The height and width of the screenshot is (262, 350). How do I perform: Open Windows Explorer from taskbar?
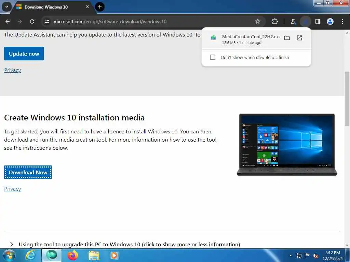[x=94, y=255]
